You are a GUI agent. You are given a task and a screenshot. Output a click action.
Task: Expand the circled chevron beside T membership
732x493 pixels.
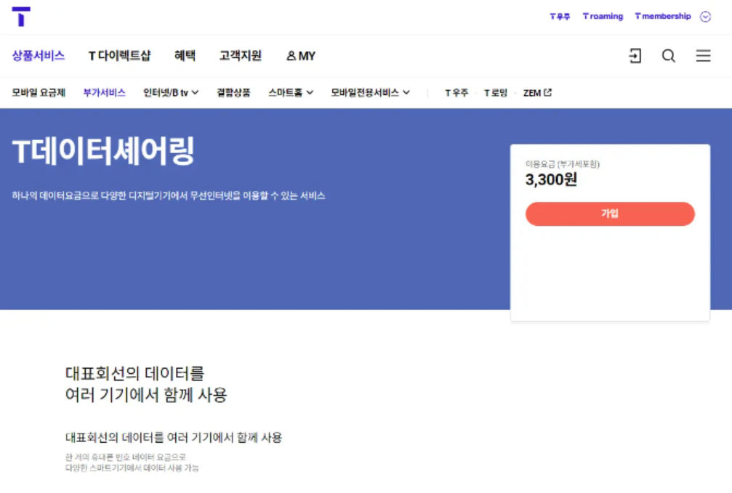point(705,17)
